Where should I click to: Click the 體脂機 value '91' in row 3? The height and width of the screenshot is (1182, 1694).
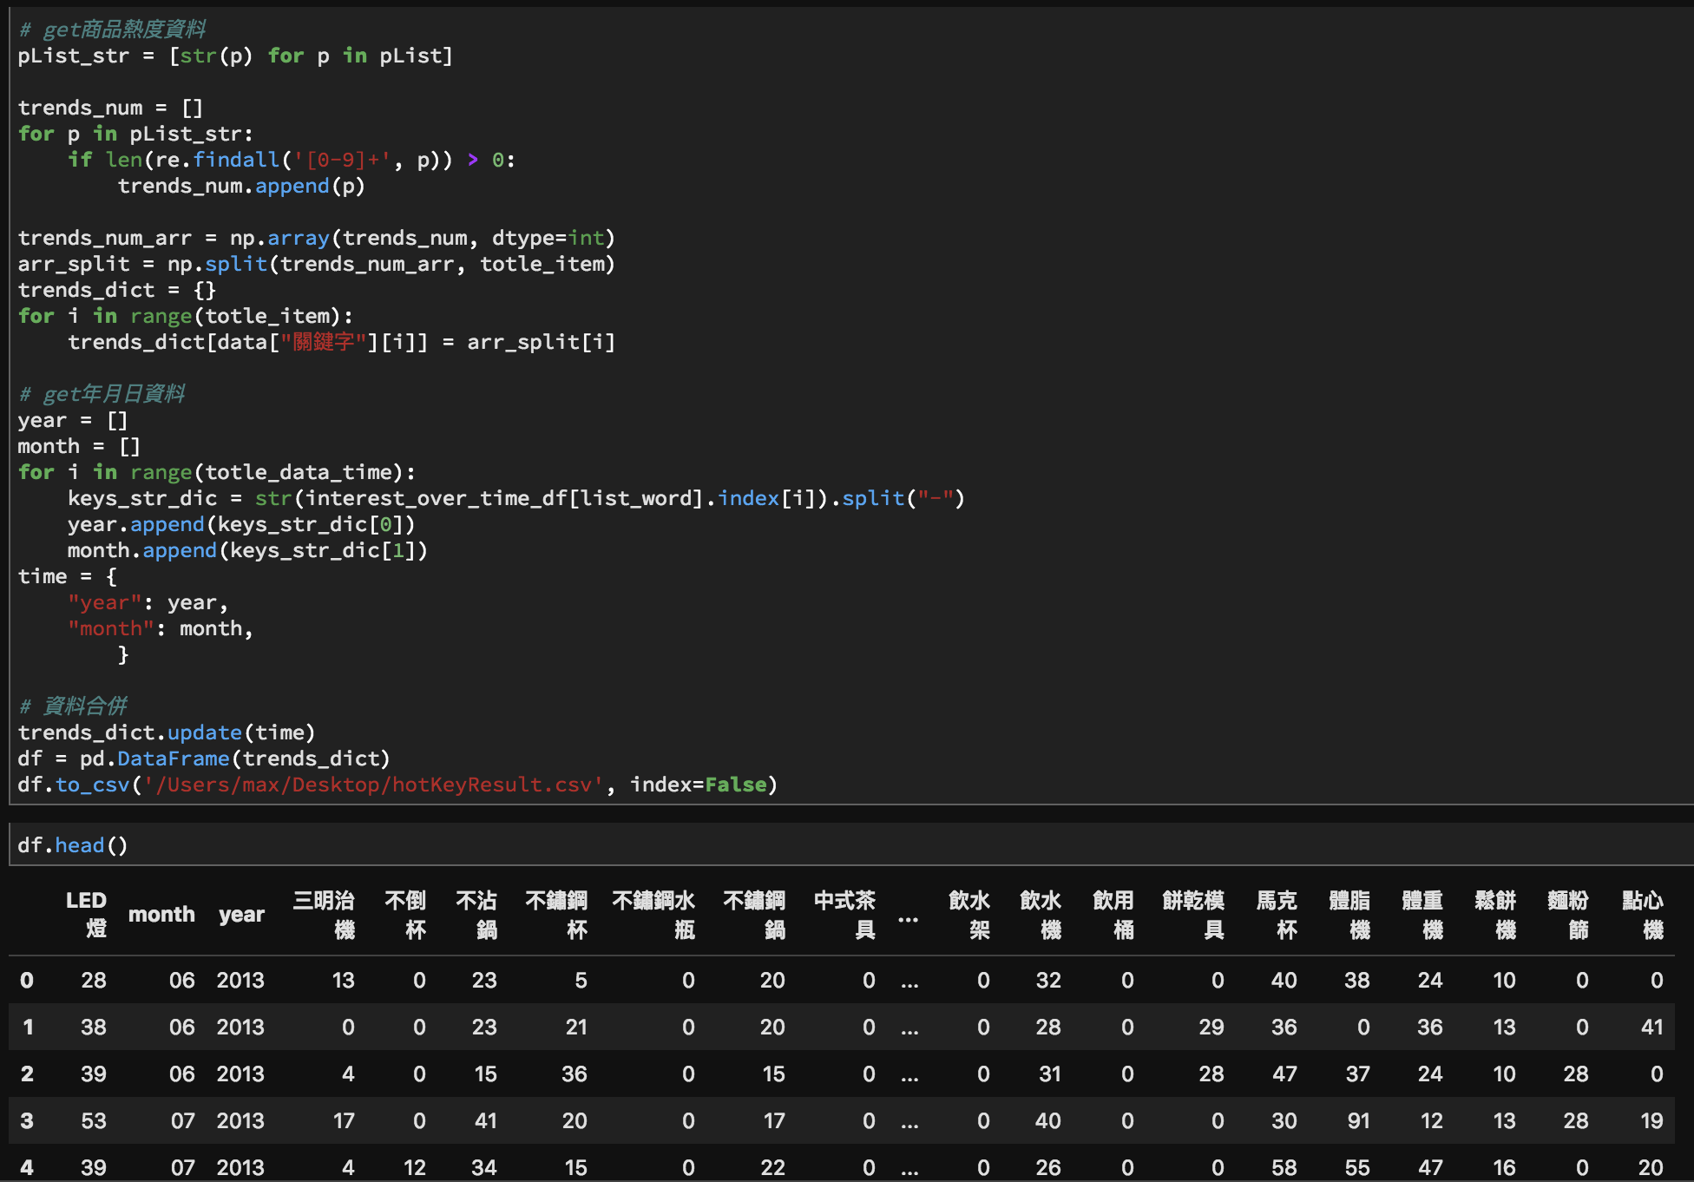click(x=1358, y=1121)
